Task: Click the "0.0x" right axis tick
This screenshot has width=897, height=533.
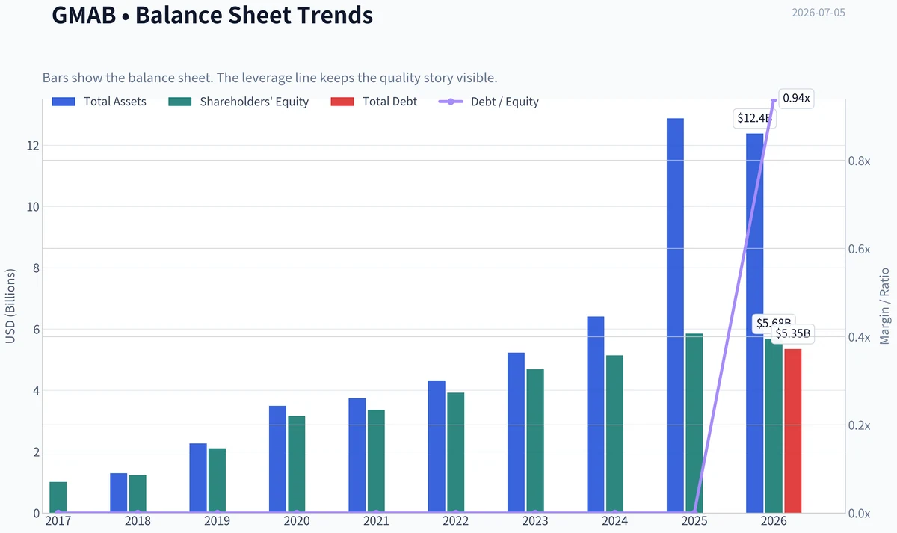Action: 860,514
